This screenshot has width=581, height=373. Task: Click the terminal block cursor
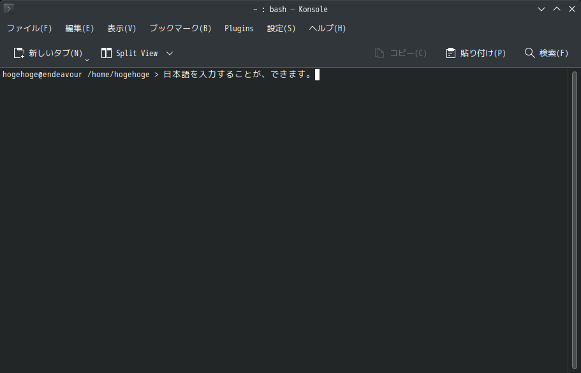[317, 75]
